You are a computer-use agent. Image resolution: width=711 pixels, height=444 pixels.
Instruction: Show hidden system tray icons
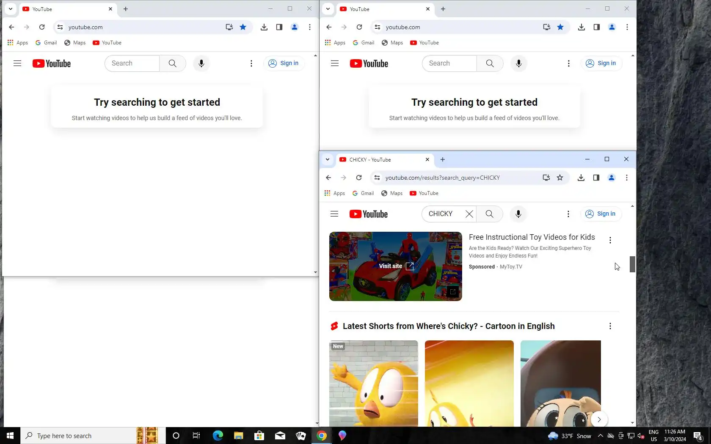click(601, 436)
